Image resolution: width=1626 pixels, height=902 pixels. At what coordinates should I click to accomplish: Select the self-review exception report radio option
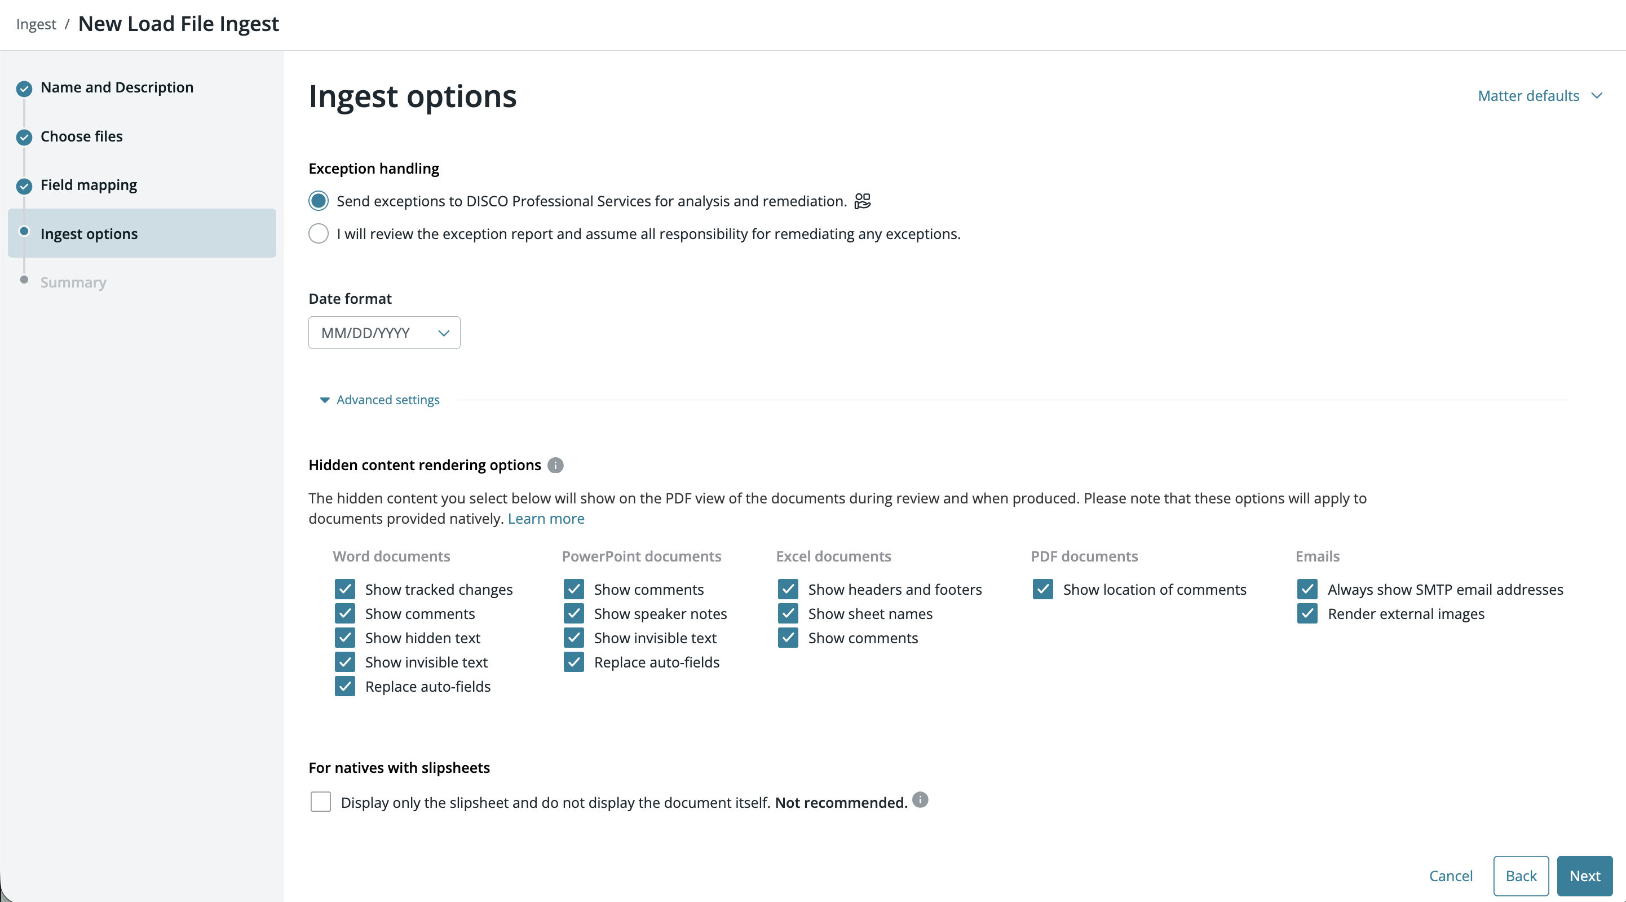[x=319, y=233]
